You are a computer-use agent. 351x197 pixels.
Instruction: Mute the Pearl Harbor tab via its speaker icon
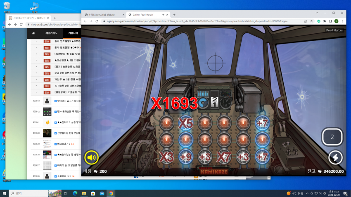163,15
